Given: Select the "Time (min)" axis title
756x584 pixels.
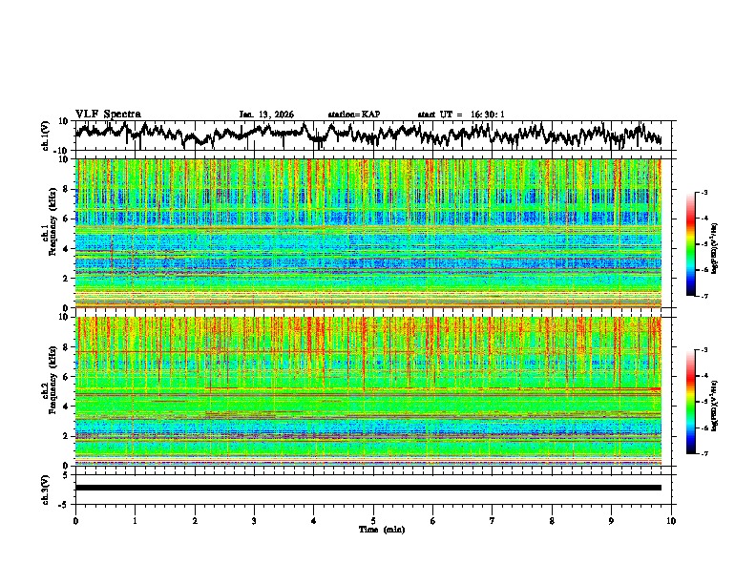Looking at the screenshot, I should pos(382,530).
